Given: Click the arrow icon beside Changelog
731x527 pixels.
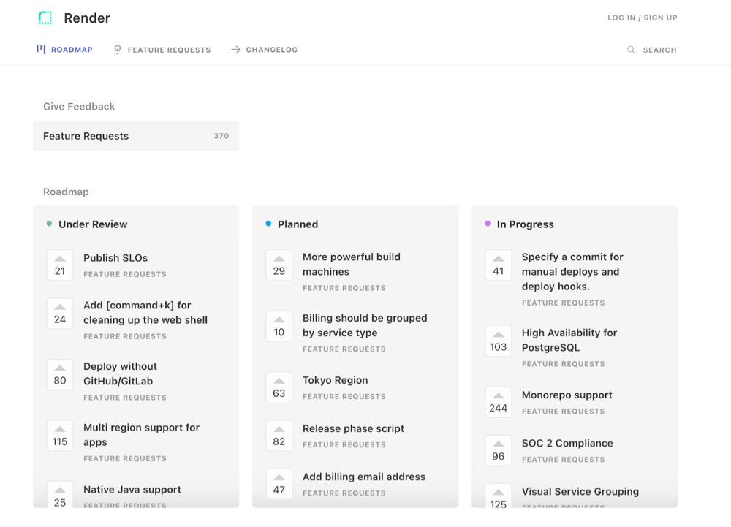Looking at the screenshot, I should click(x=236, y=50).
